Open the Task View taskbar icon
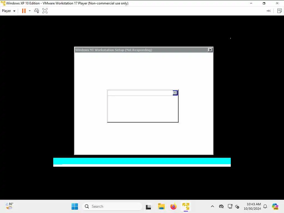Screen dimensions: 284x213 coord(148,206)
